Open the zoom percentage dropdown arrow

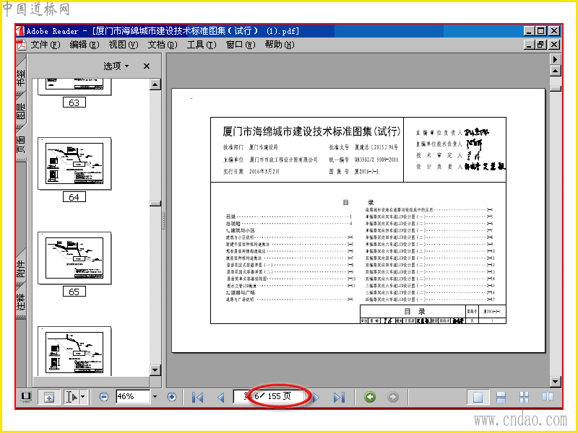click(x=155, y=396)
